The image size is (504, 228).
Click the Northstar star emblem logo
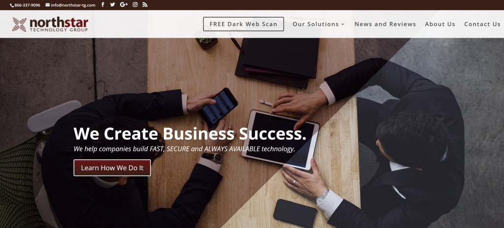[19, 25]
